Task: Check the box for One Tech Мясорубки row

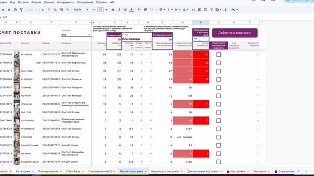Action: (x=218, y=154)
